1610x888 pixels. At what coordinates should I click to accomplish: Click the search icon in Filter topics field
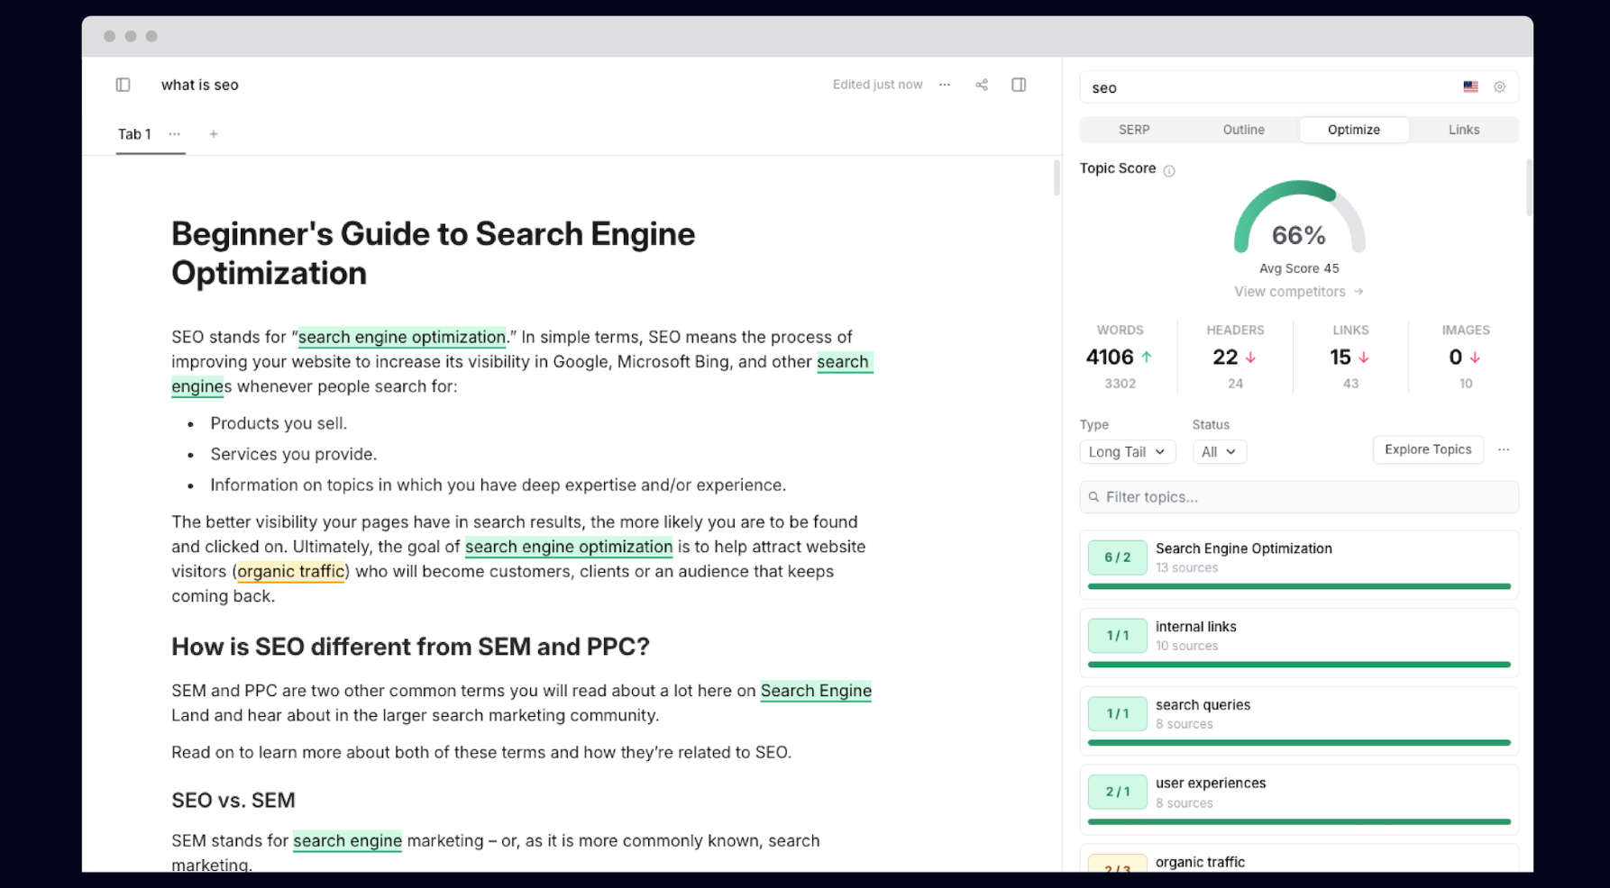click(1093, 496)
